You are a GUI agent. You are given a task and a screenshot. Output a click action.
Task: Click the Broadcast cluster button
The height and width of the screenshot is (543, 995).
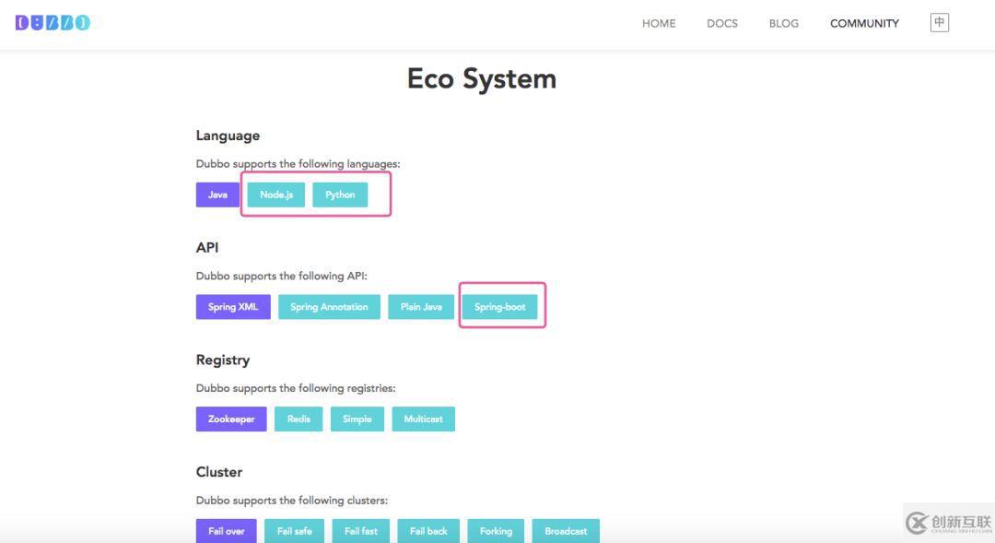click(x=566, y=531)
